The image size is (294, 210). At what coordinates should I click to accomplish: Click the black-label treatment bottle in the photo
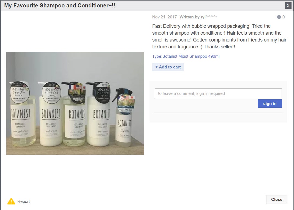(99, 114)
